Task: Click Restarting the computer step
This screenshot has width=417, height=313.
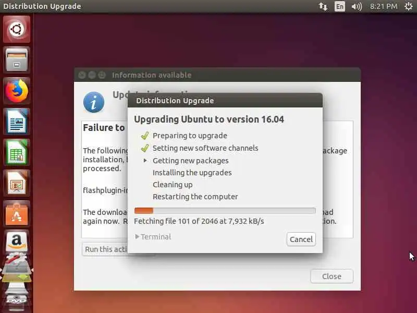Action: click(195, 197)
